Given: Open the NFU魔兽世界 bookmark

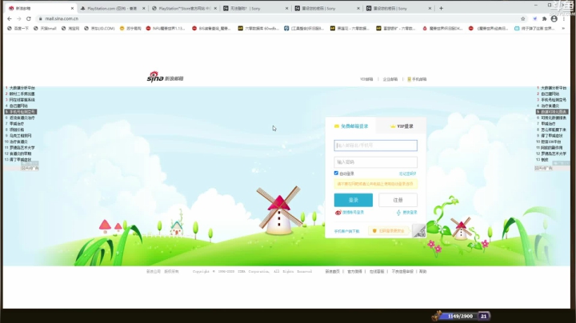Looking at the screenshot, I should point(166,28).
